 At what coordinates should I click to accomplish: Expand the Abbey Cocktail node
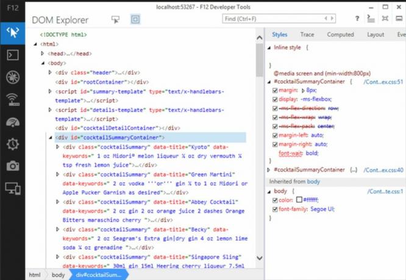coord(57,201)
